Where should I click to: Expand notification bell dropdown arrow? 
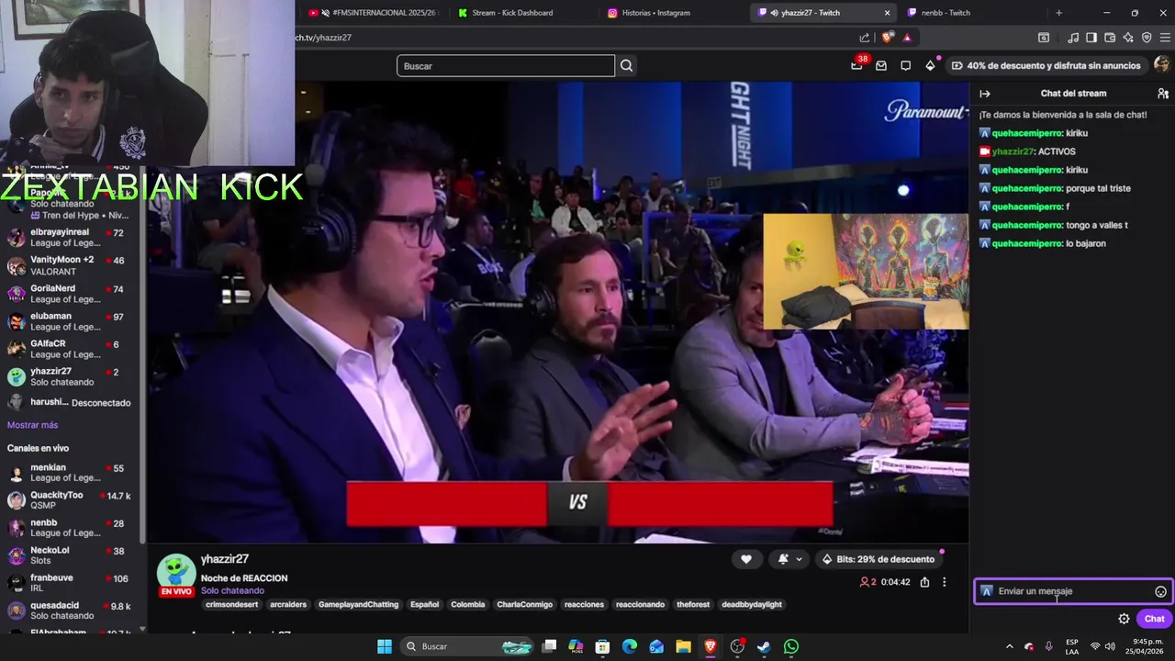point(799,559)
